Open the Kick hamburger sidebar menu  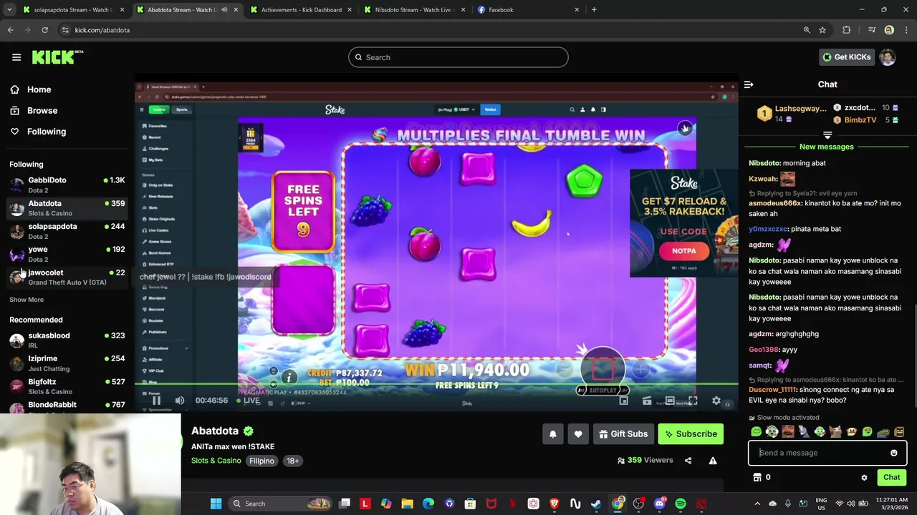pos(16,57)
